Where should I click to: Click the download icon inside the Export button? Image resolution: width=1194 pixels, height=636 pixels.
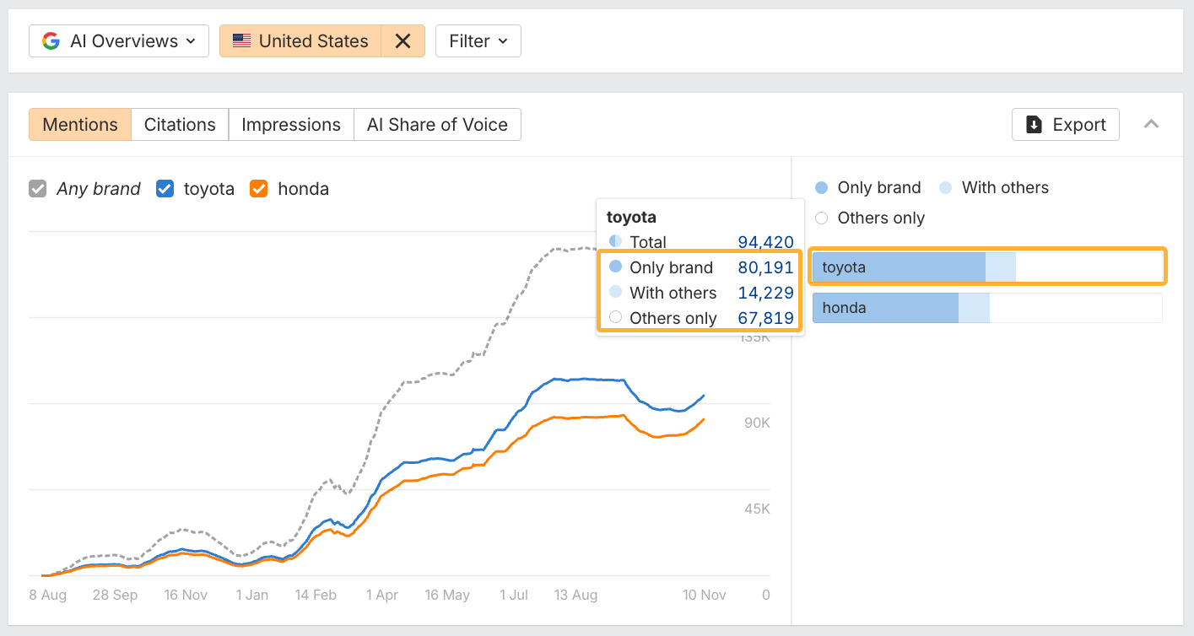(x=1033, y=124)
